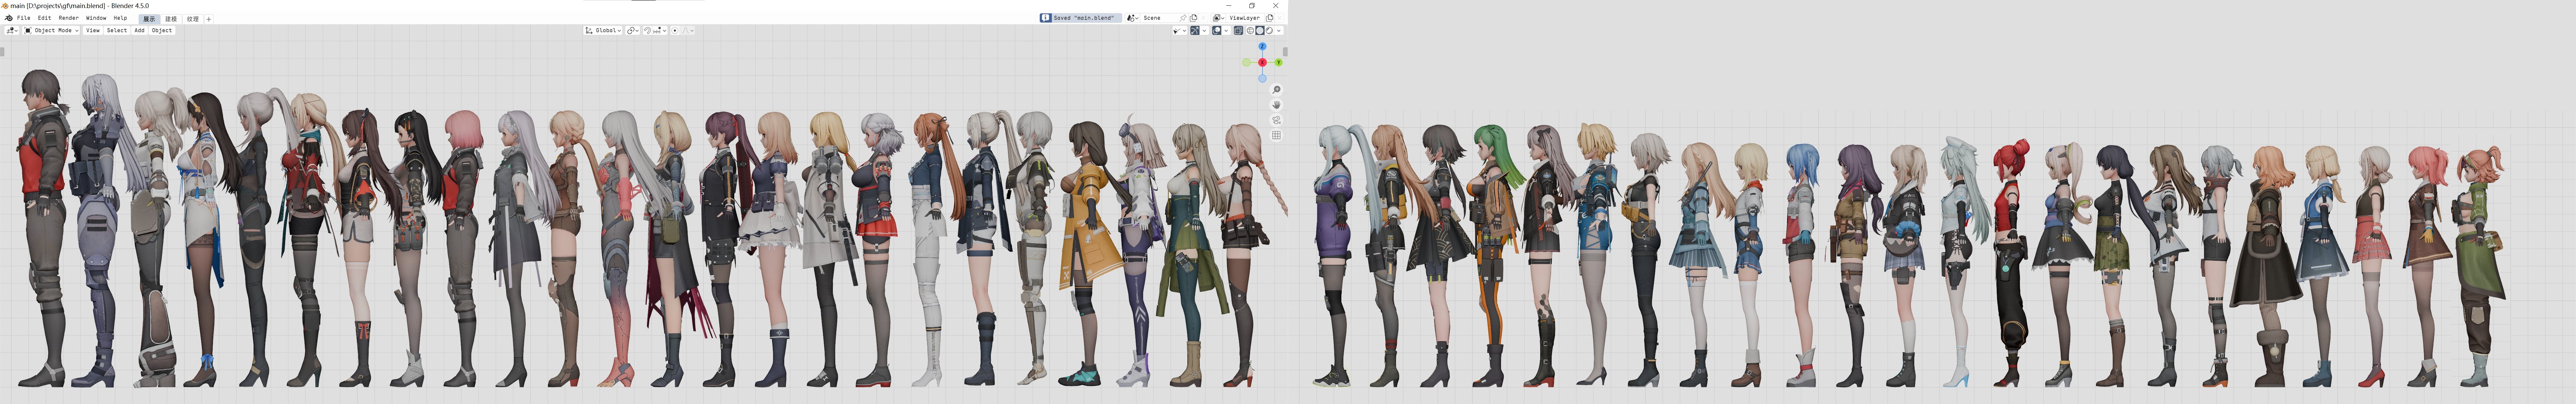Click the pin scene icon
Image resolution: width=2576 pixels, height=404 pixels.
tap(1183, 18)
